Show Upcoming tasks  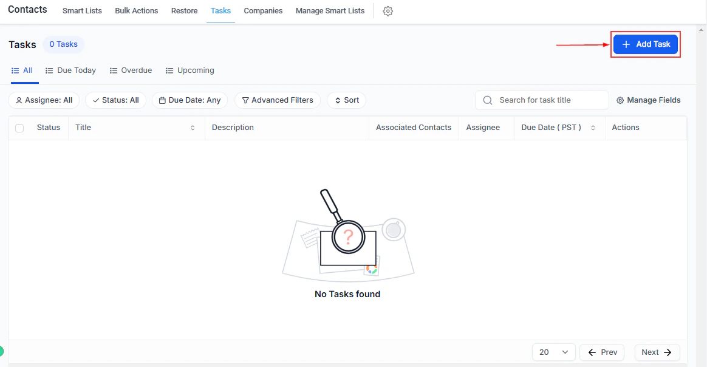coord(190,70)
